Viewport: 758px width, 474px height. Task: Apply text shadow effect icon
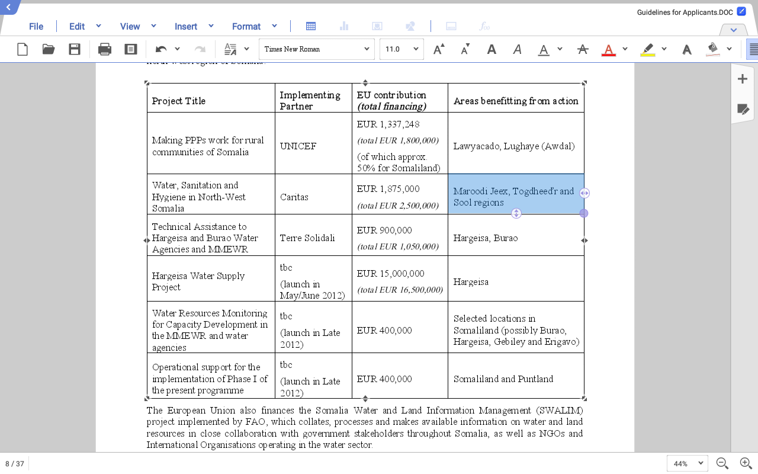click(x=686, y=49)
